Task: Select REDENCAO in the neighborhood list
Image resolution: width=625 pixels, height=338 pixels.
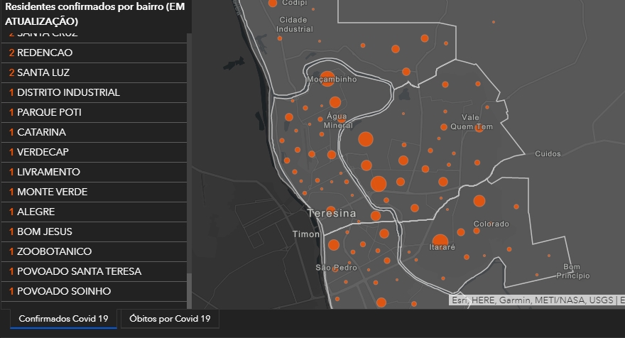Action: point(94,53)
